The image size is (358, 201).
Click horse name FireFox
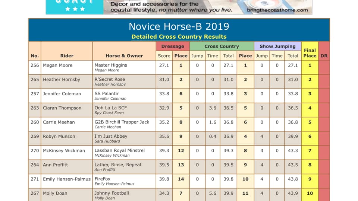(102, 179)
